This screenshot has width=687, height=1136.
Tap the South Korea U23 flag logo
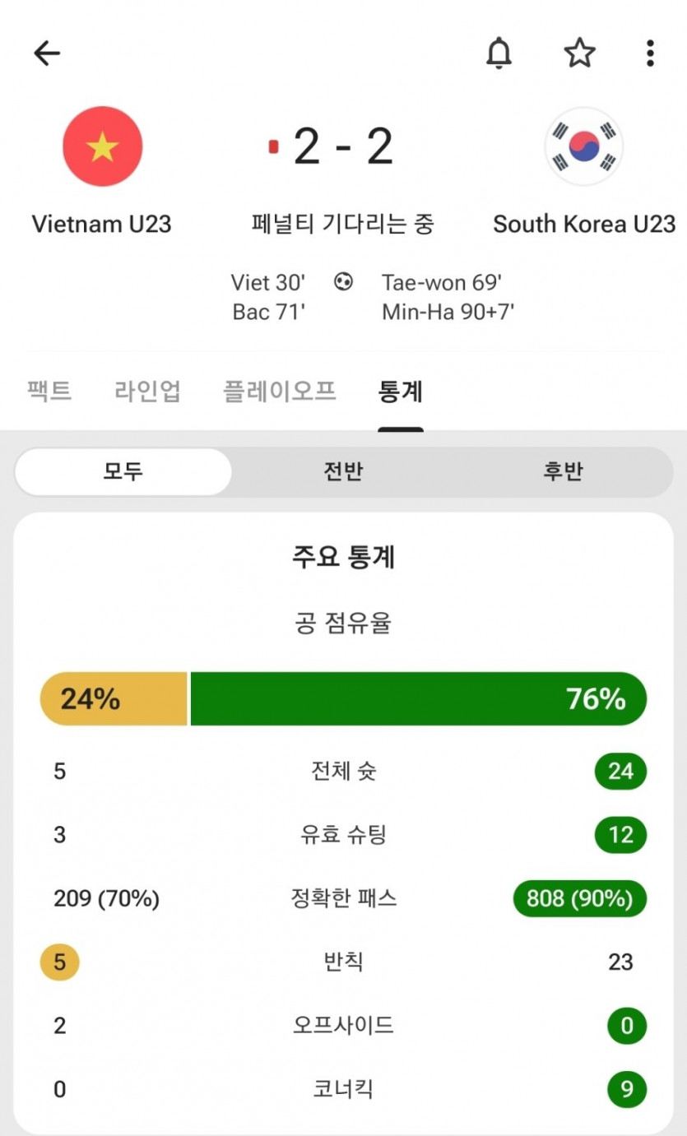point(583,146)
